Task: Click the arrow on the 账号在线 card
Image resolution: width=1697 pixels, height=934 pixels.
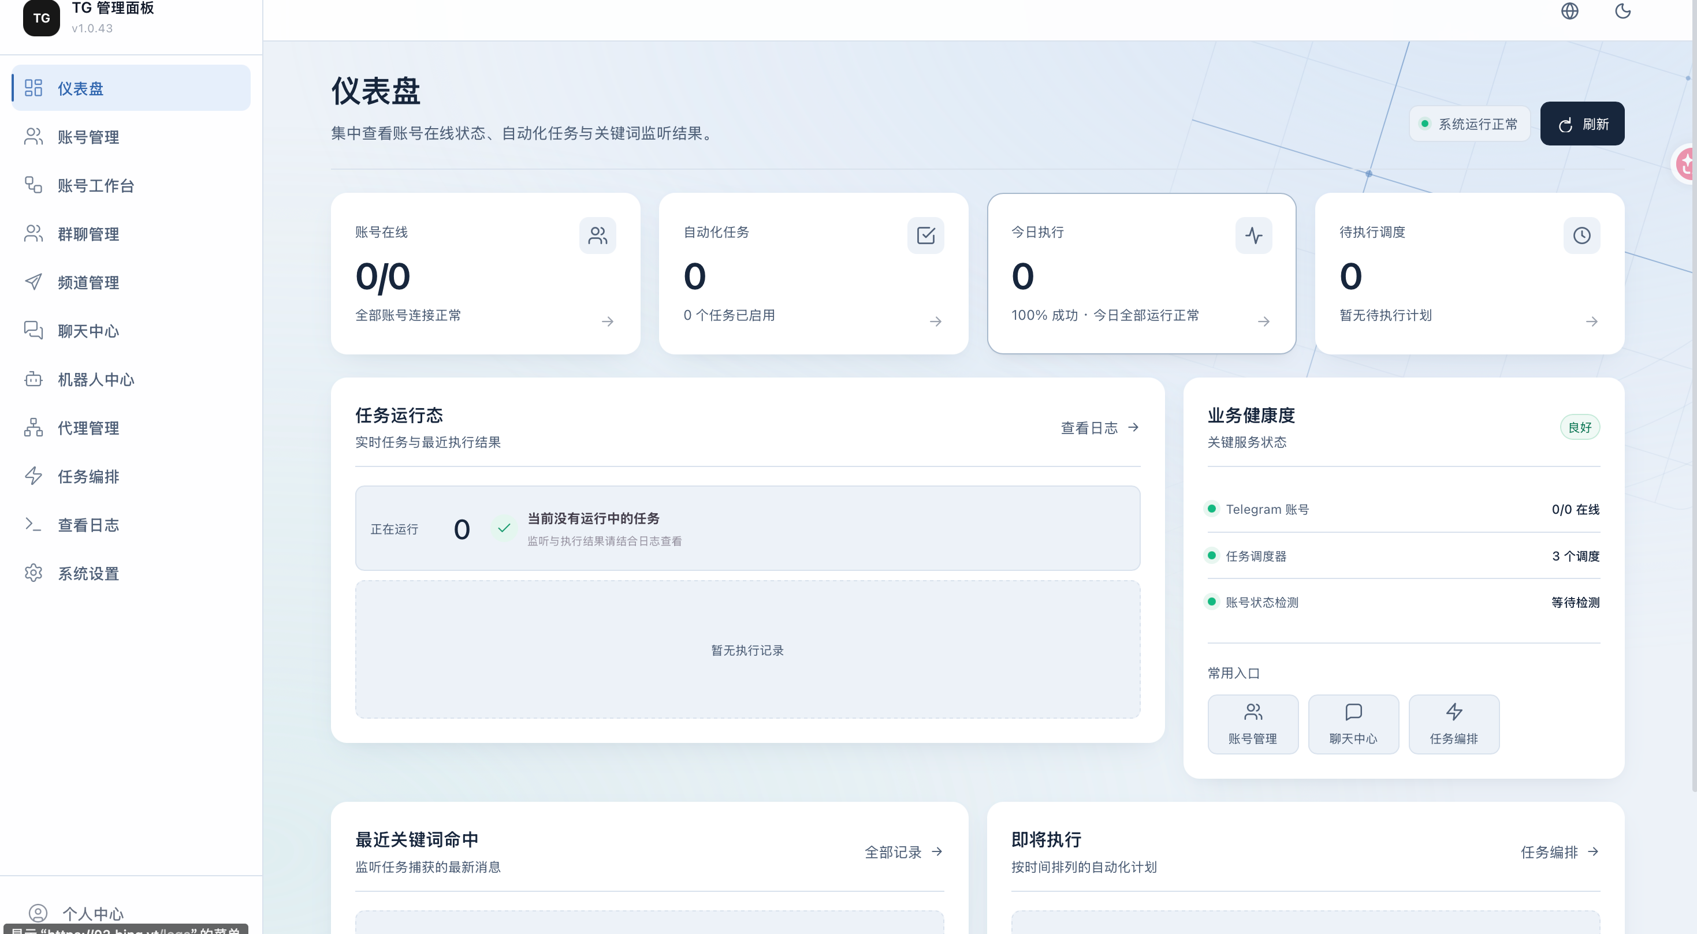Action: [608, 321]
